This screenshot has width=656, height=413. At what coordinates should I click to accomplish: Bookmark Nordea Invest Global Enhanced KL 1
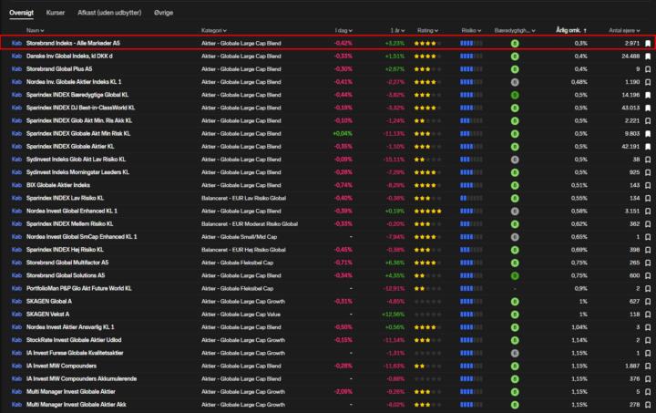[x=648, y=211]
